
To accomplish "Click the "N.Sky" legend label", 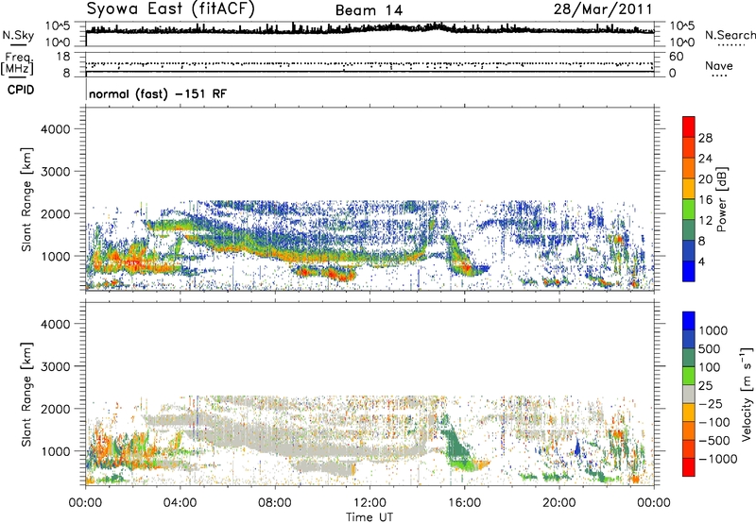I will click(x=18, y=35).
